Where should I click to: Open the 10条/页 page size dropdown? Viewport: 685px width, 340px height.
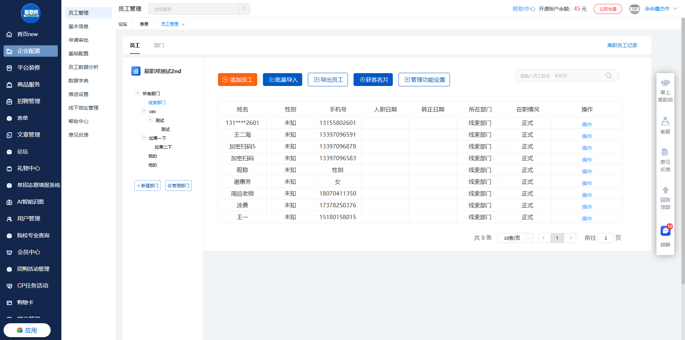coord(515,238)
